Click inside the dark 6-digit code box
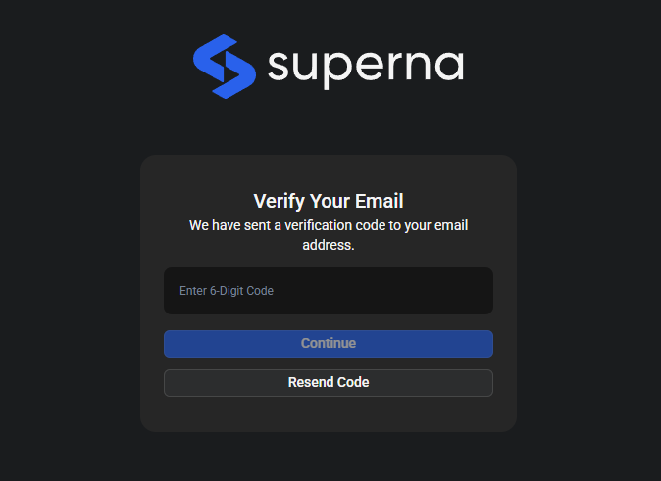Screen dimensions: 661x481 click(x=328, y=291)
